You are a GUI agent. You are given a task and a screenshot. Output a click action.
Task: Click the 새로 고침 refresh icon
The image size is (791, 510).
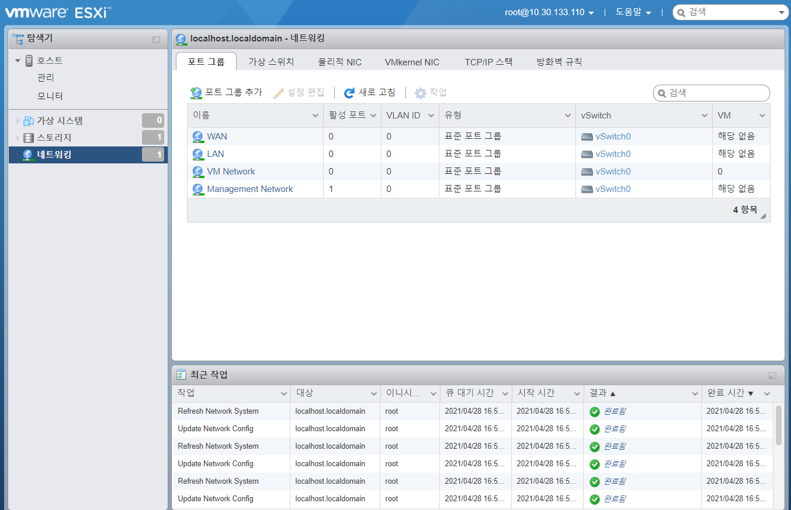point(349,93)
